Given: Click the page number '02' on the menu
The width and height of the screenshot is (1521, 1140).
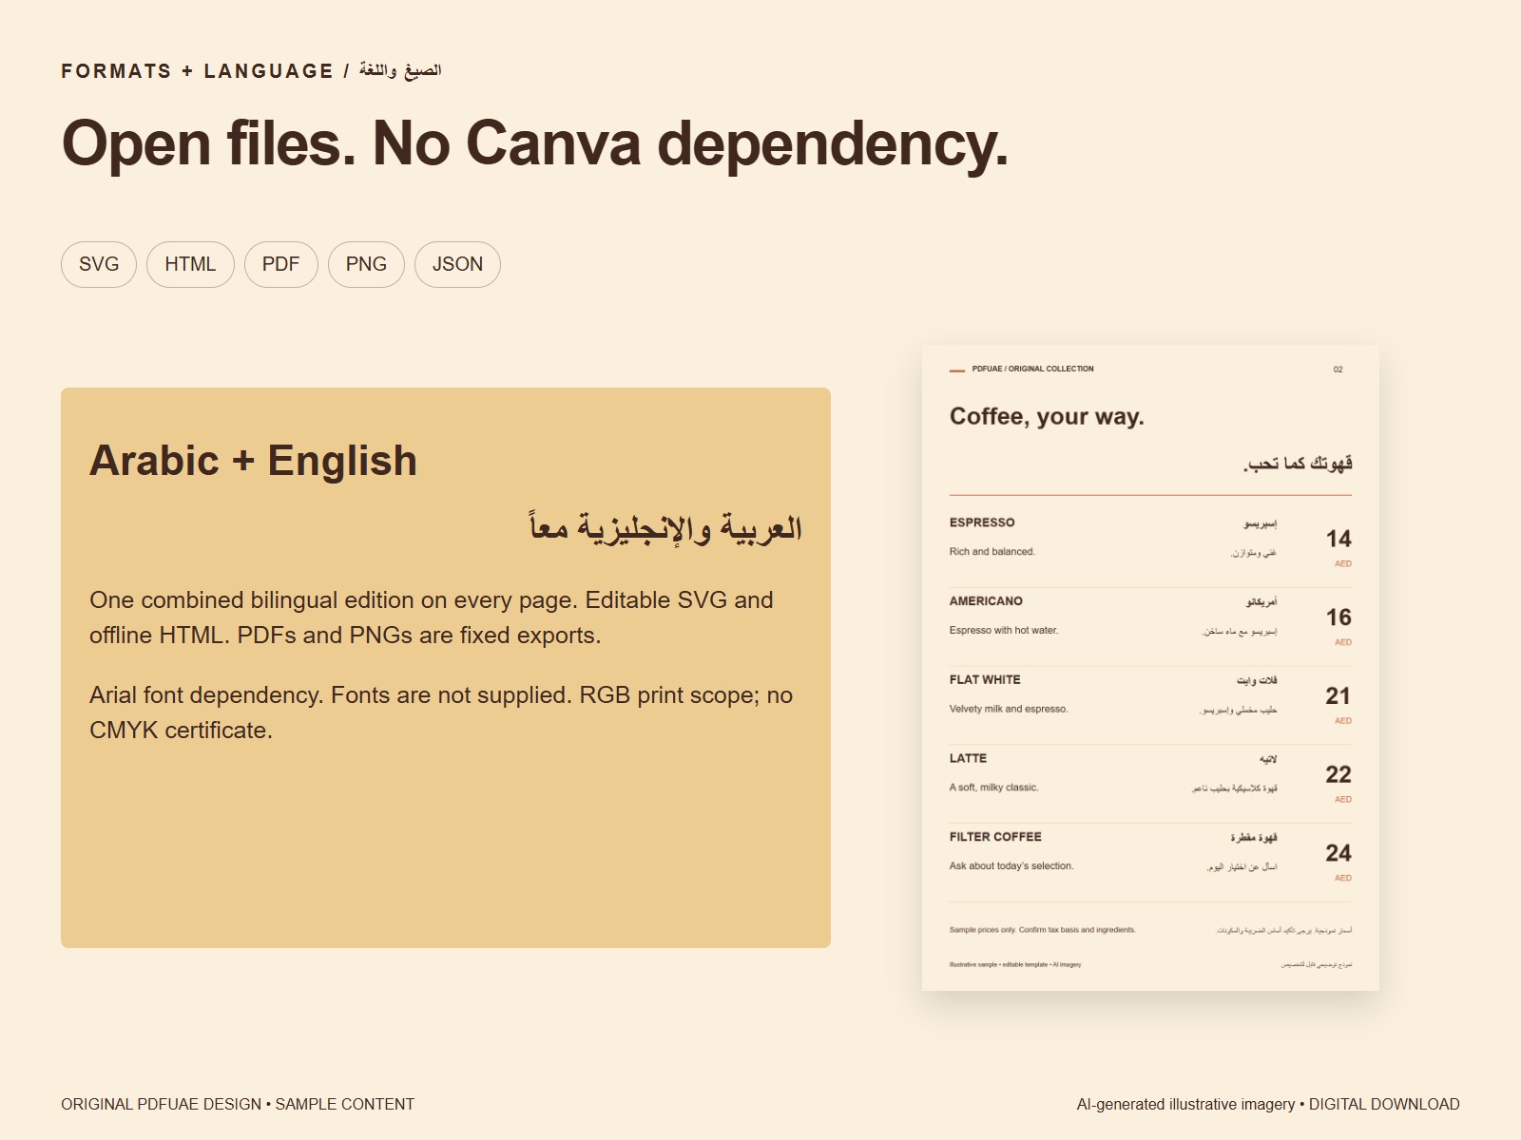Looking at the screenshot, I should 1338,370.
